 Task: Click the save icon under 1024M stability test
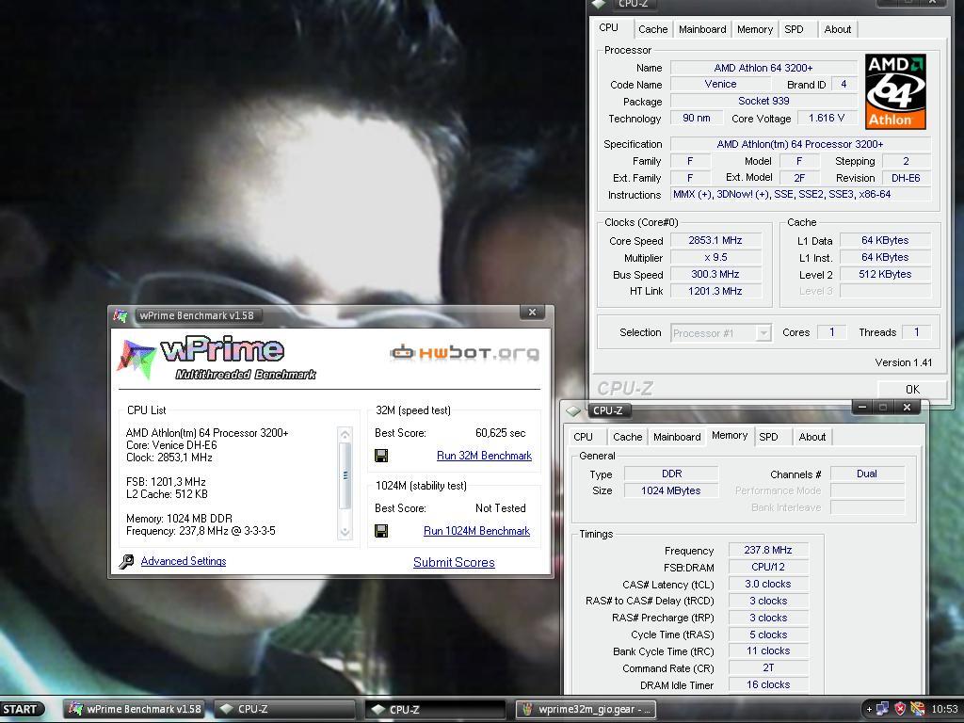381,531
